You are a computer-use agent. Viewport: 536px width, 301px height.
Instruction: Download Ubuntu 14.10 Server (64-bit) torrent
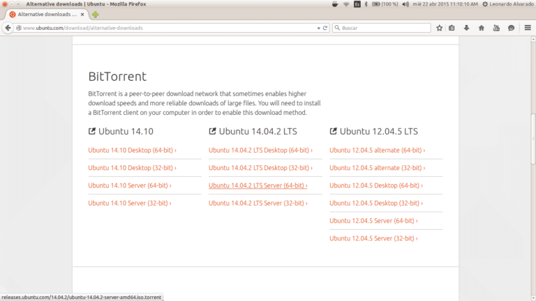point(130,185)
